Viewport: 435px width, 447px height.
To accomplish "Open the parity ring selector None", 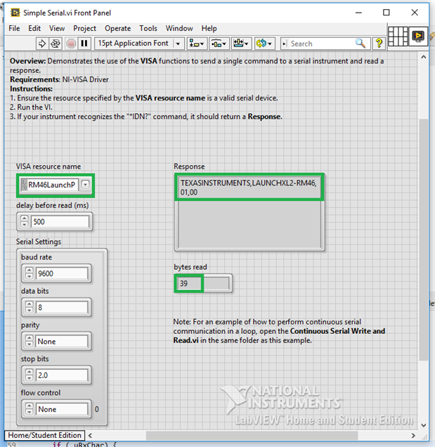I will pyautogui.click(x=62, y=342).
